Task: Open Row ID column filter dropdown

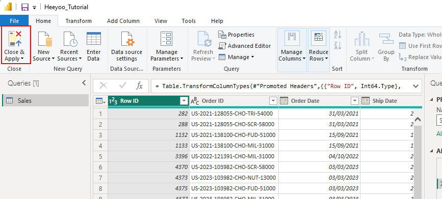Action: pyautogui.click(x=184, y=101)
